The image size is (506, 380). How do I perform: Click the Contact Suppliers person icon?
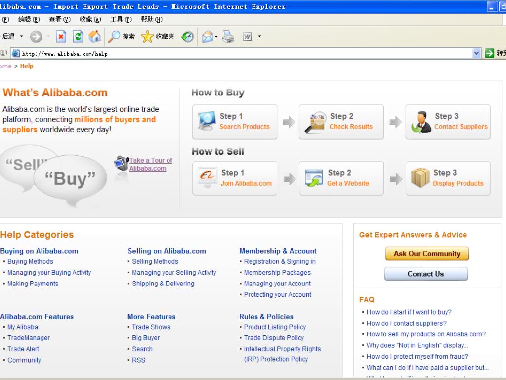pyautogui.click(x=421, y=122)
